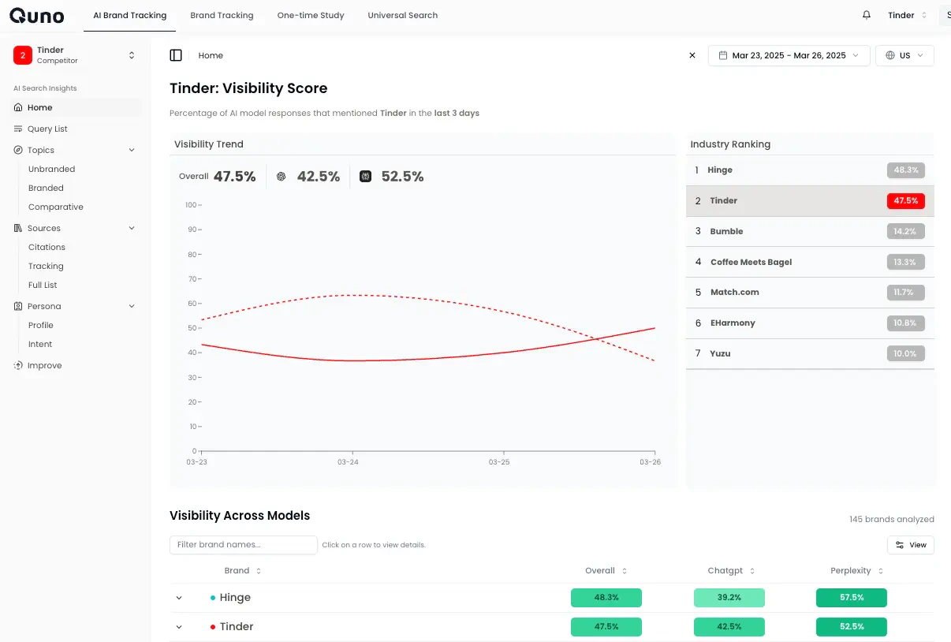951x642 pixels.
Task: Click the Improve sparkle icon
Action: 18,365
